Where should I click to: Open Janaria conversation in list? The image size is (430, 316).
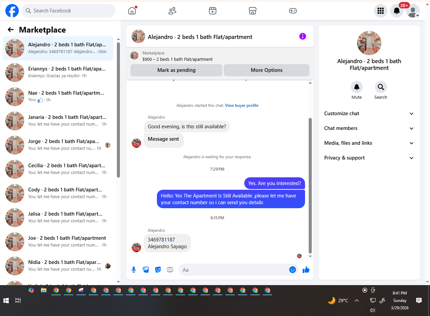(58, 121)
